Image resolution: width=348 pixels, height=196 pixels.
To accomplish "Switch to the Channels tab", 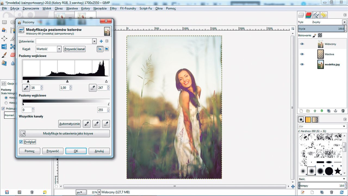I will tap(308, 15).
